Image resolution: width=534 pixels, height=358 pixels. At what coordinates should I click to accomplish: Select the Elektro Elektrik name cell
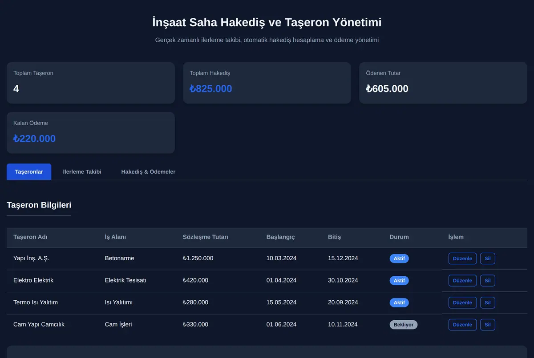(33, 280)
